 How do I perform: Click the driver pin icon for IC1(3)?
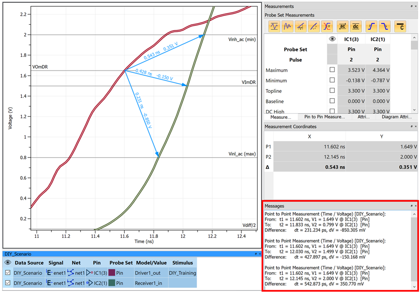(x=90, y=273)
